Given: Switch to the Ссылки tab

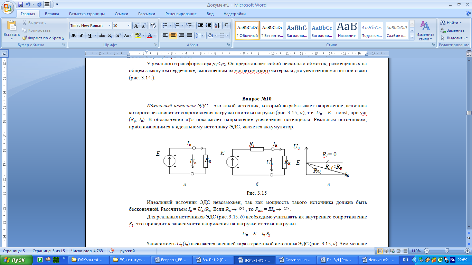Looking at the screenshot, I should [x=121, y=14].
